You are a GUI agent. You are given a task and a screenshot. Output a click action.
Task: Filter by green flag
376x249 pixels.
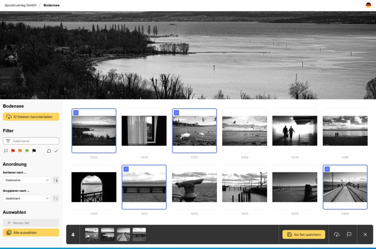(x=27, y=151)
